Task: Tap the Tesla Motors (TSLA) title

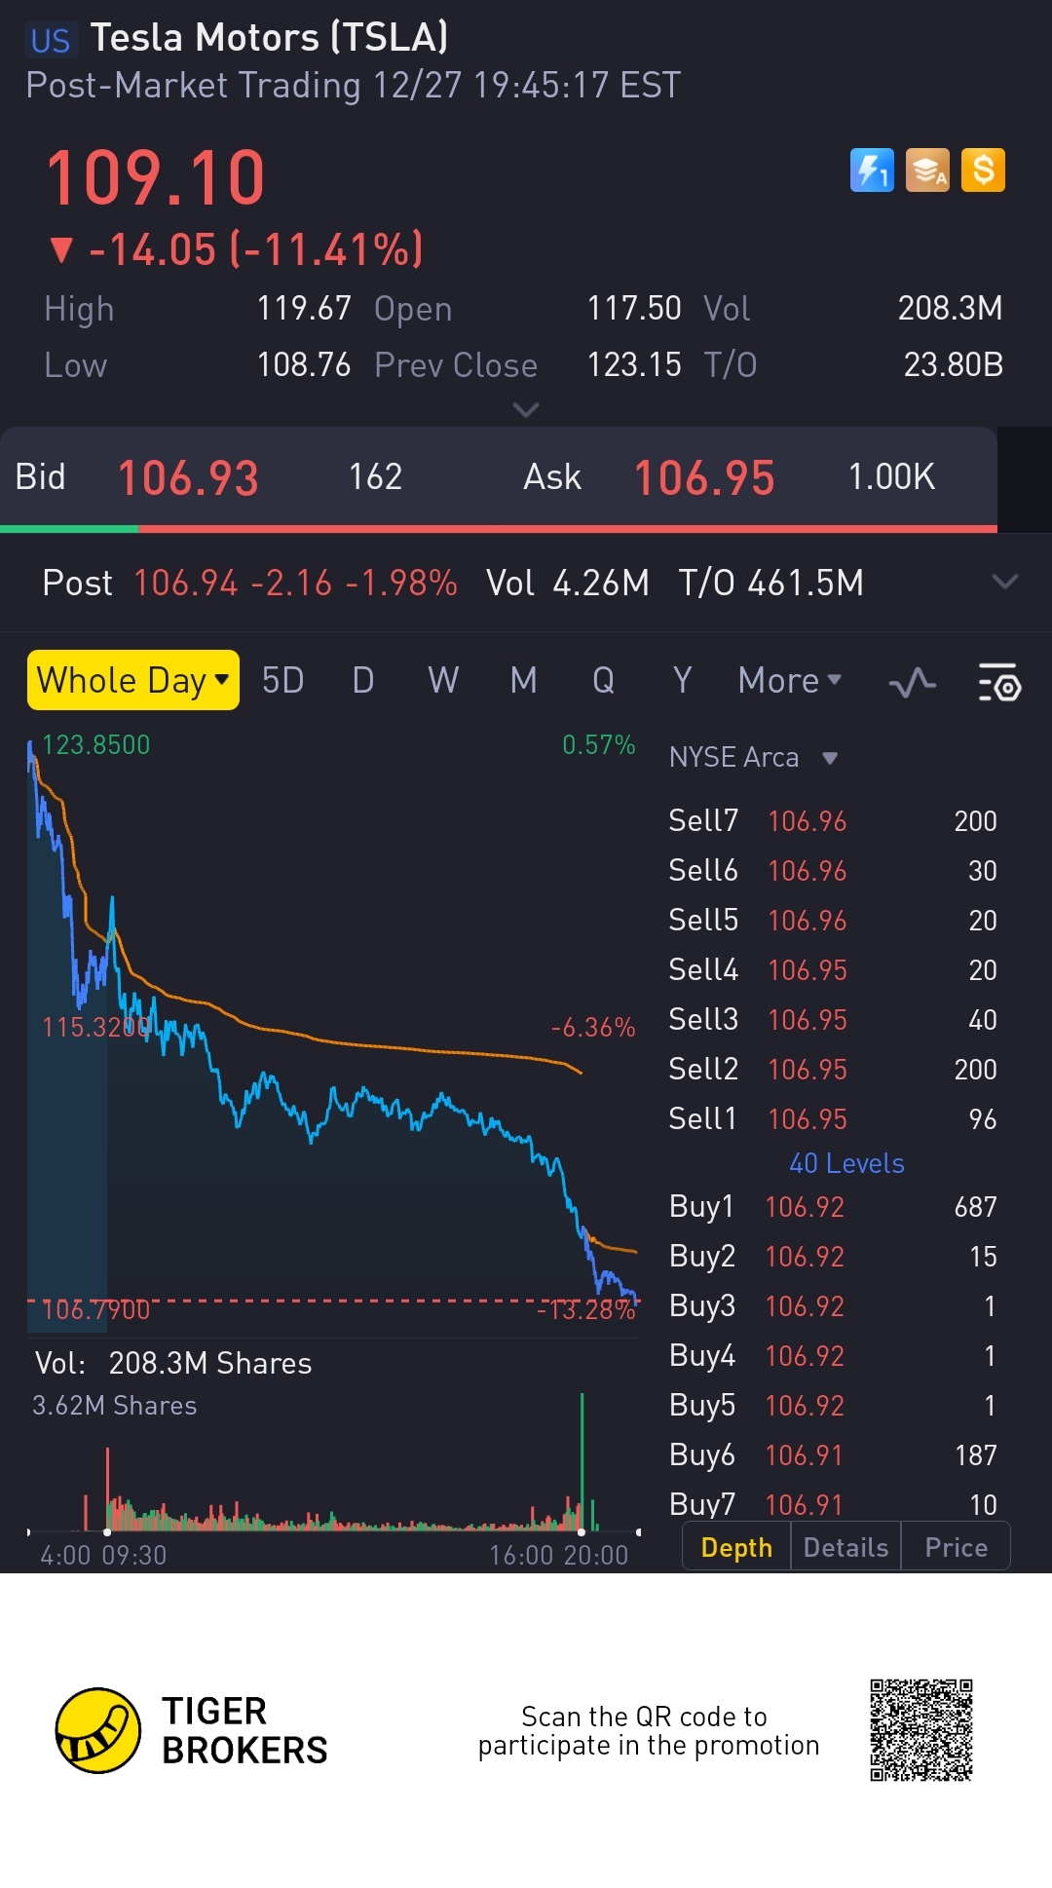Action: [x=269, y=38]
